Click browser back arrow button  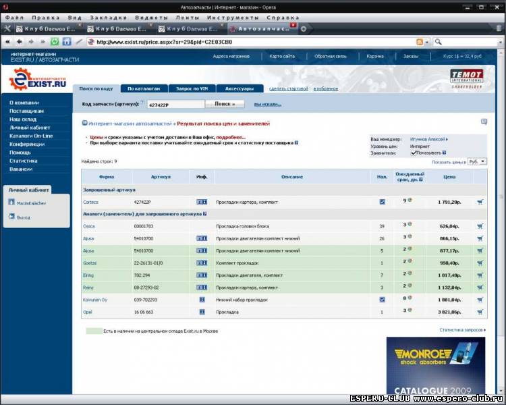20,42
